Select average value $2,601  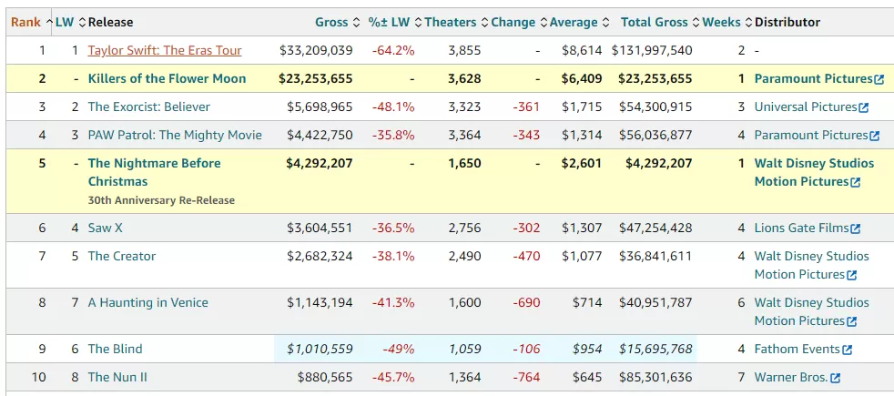(x=582, y=164)
